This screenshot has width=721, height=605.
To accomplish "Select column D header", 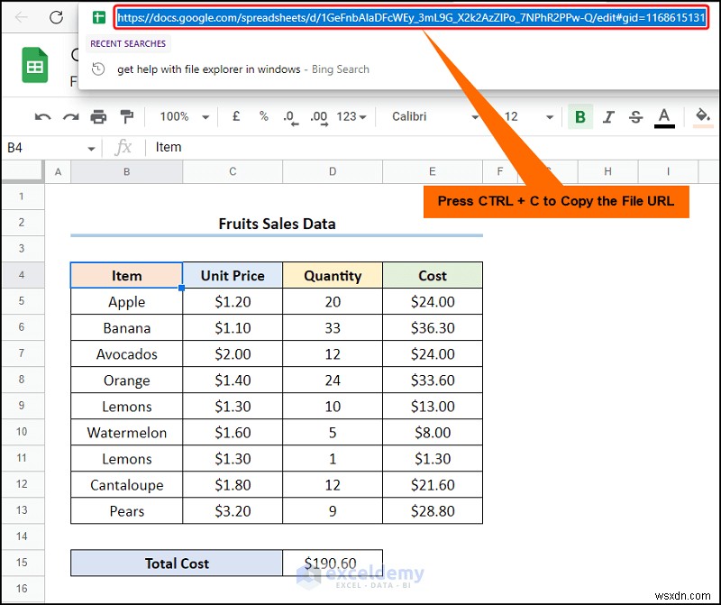I will pos(333,172).
